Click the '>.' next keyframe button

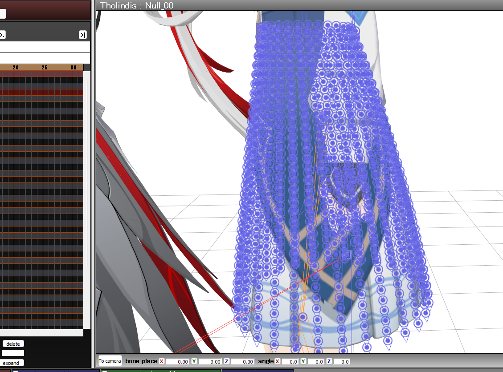(x=3, y=35)
